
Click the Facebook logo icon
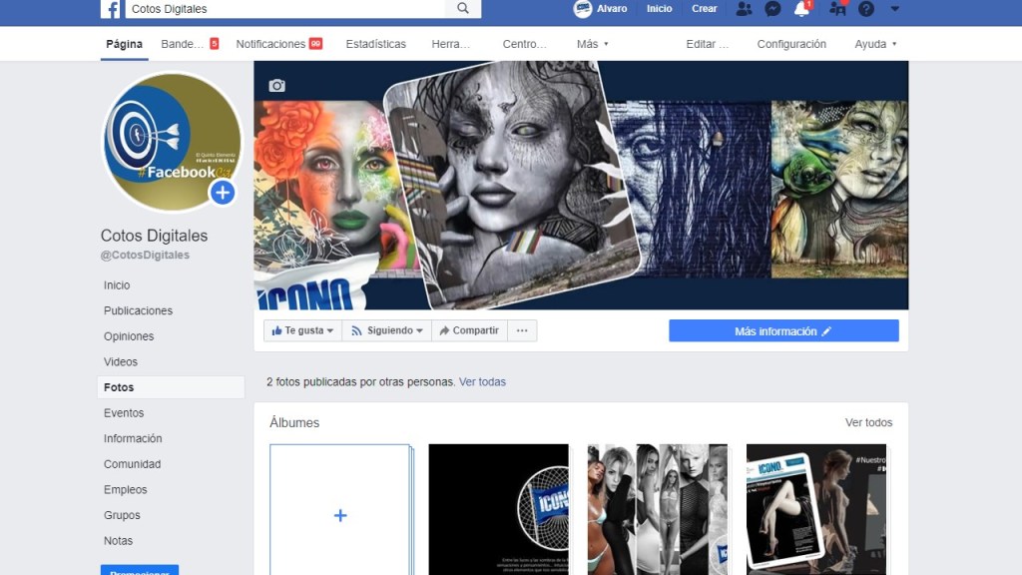[110, 9]
